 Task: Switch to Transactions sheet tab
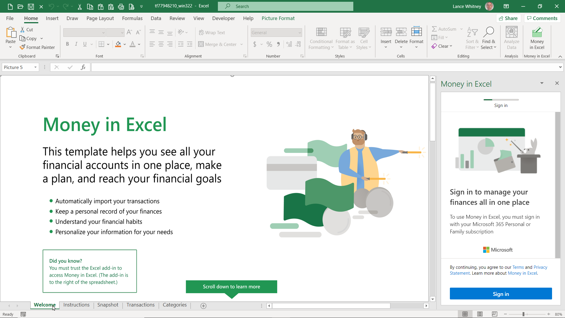click(x=140, y=305)
